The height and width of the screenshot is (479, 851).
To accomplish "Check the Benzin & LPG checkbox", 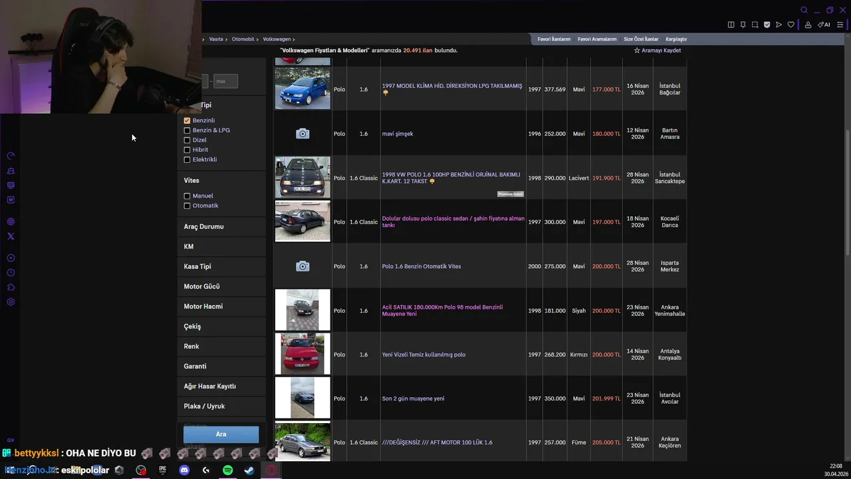I will pyautogui.click(x=187, y=130).
